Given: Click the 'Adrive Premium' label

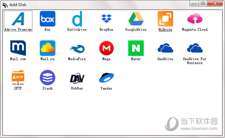Looking at the screenshot, I should pyautogui.click(x=18, y=30).
